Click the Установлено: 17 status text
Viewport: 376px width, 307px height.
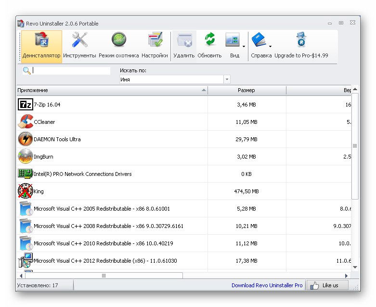[x=38, y=285]
